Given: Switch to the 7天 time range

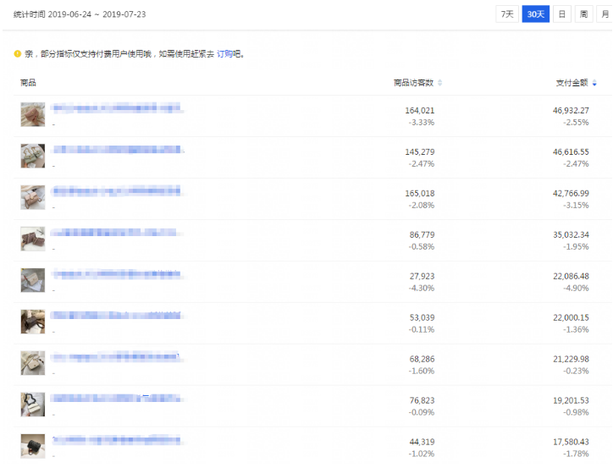Looking at the screenshot, I should 506,14.
